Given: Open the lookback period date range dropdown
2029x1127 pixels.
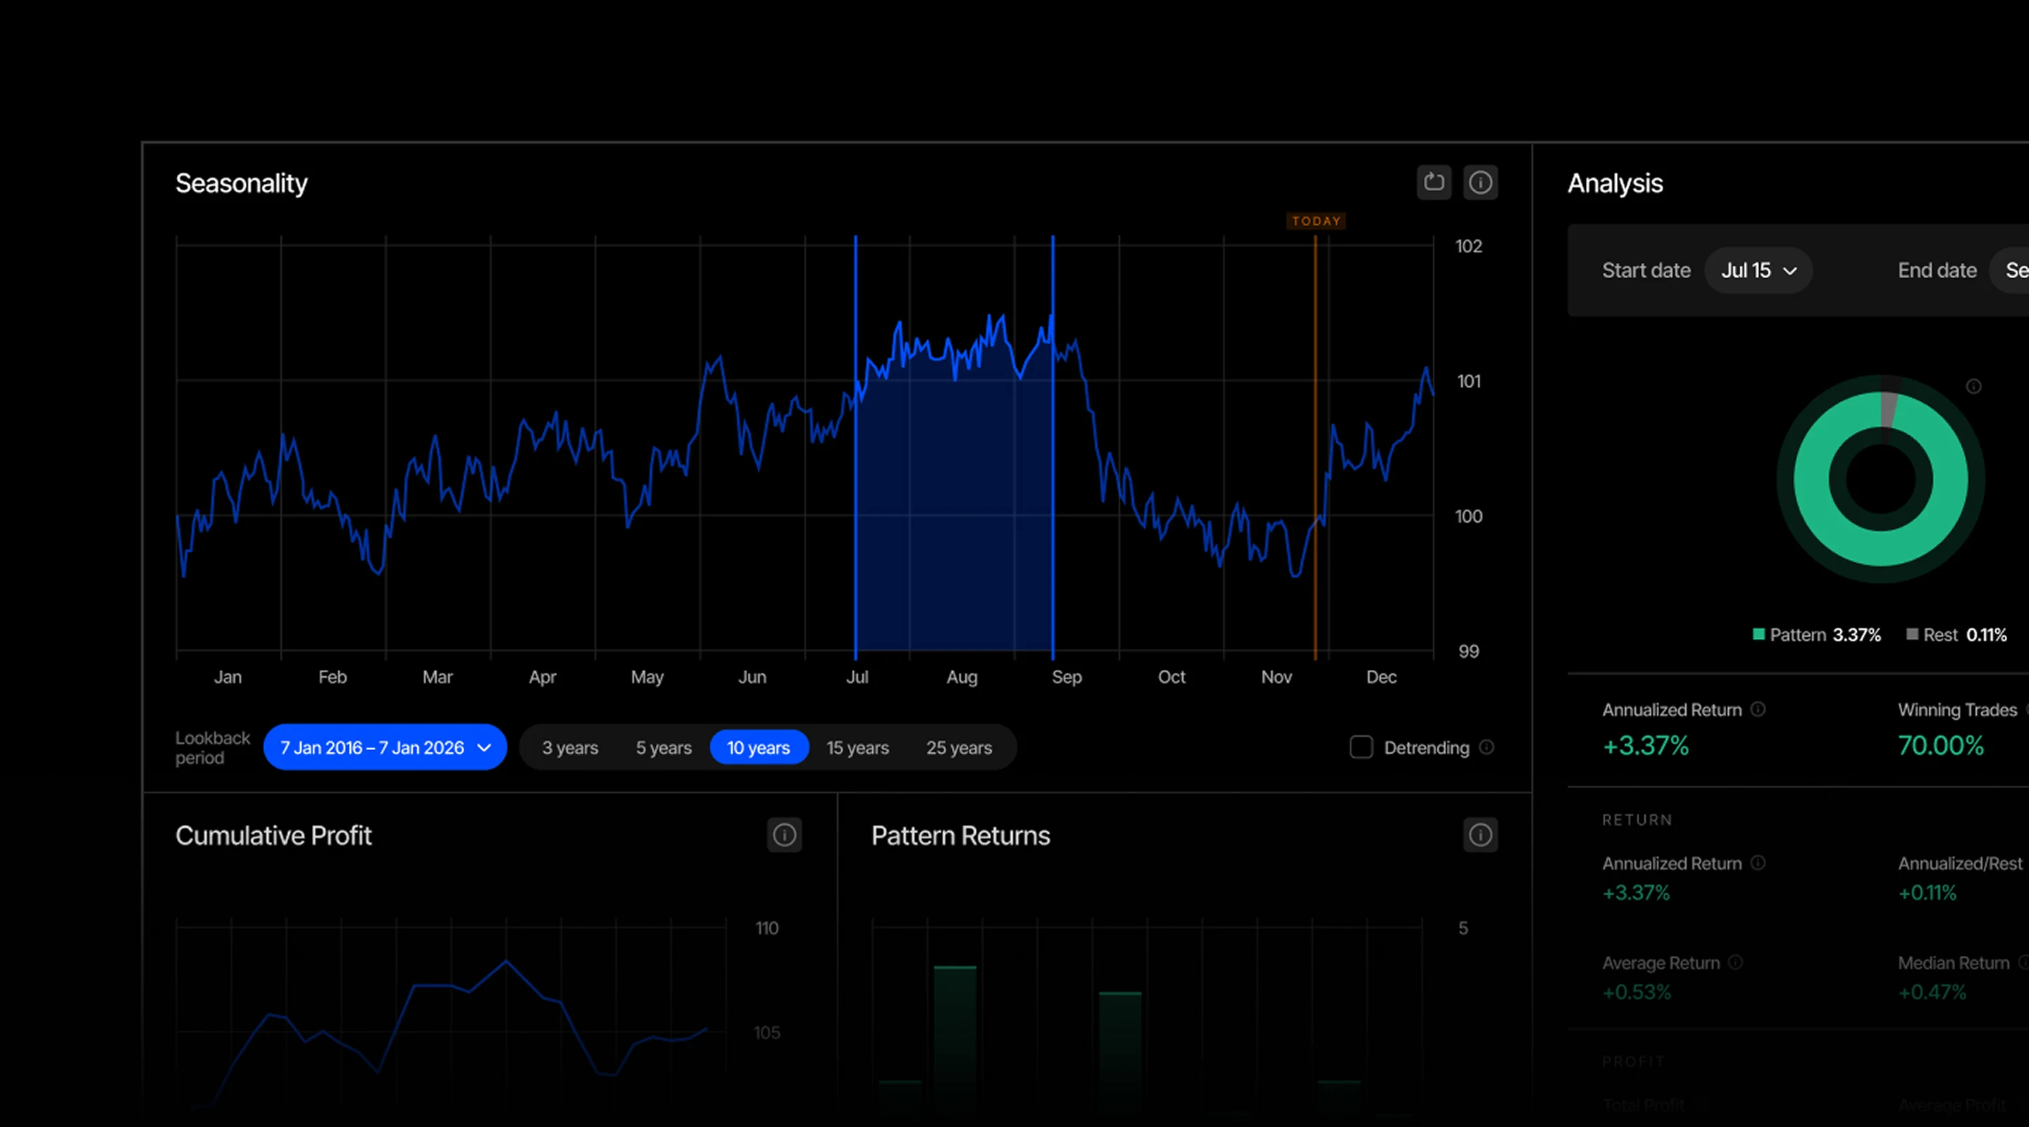Looking at the screenshot, I should pos(385,747).
